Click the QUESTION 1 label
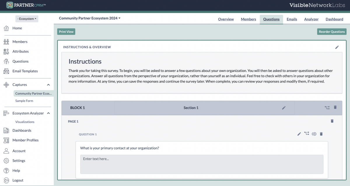Image resolution: width=350 pixels, height=186 pixels. tap(88, 134)
